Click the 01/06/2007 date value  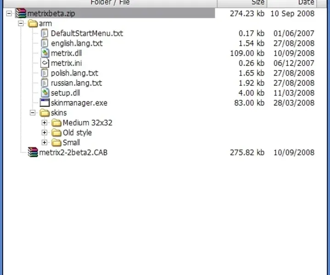pos(294,33)
